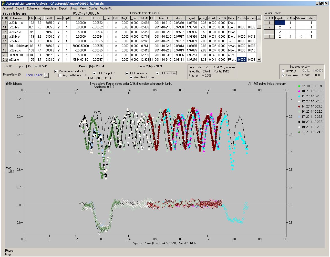Toggle the Plot Comp. LC checkbox
Image resolution: width=330 pixels, height=257 pixels.
[x=94, y=73]
